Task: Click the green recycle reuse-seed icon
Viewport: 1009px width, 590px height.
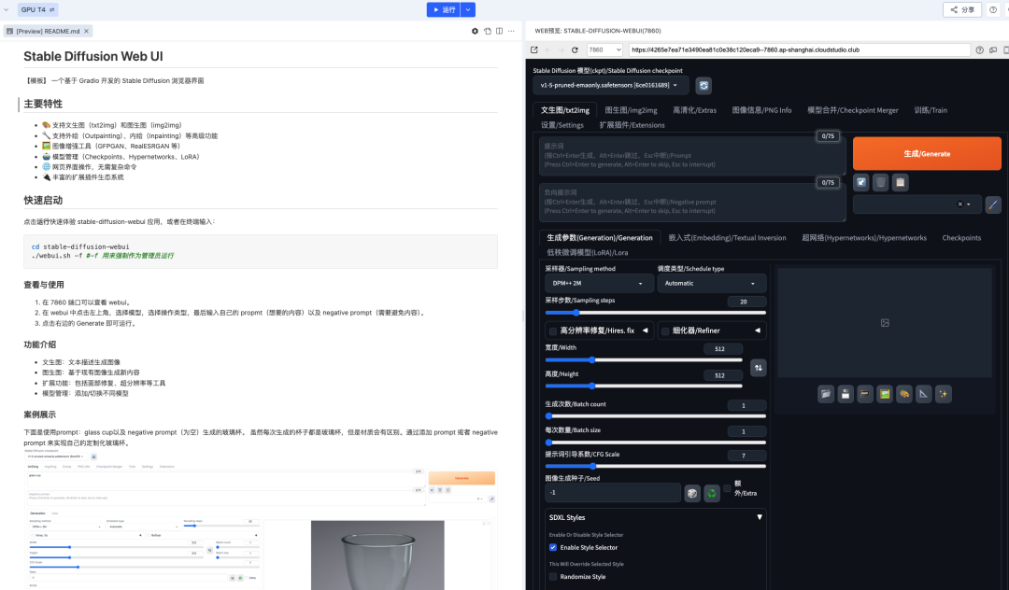Action: point(711,493)
